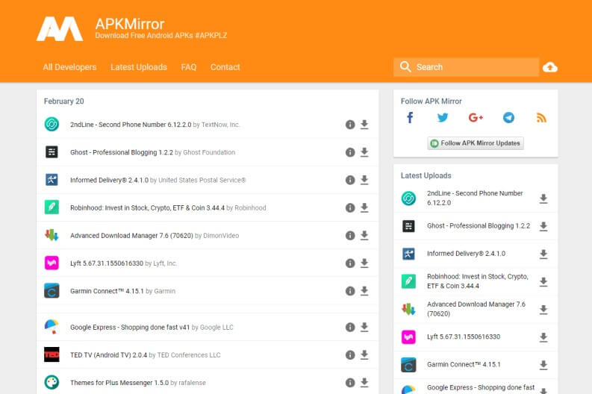592x394 pixels.
Task: Open the APK Mirror Facebook page
Action: coord(410,118)
